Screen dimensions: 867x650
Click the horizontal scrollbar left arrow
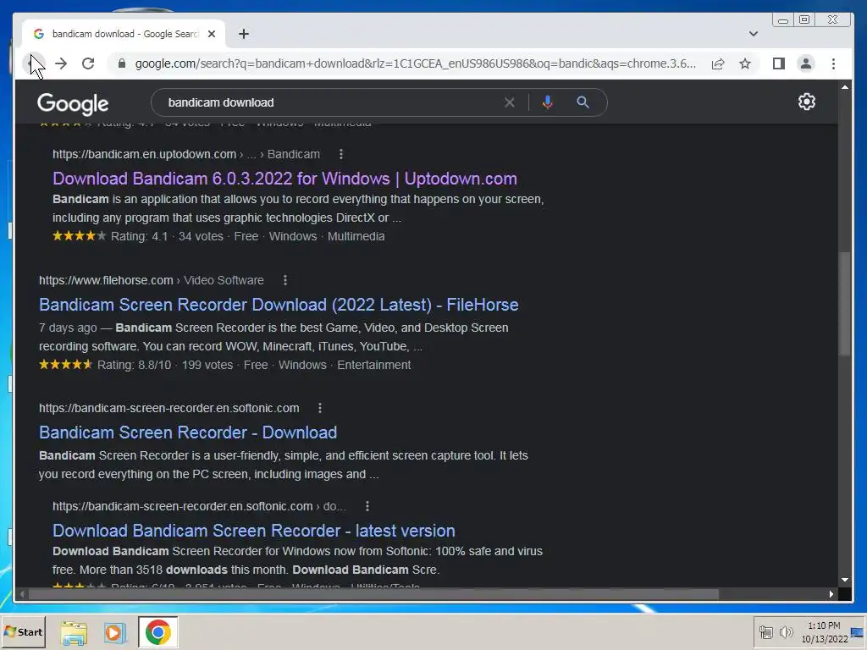[22, 594]
